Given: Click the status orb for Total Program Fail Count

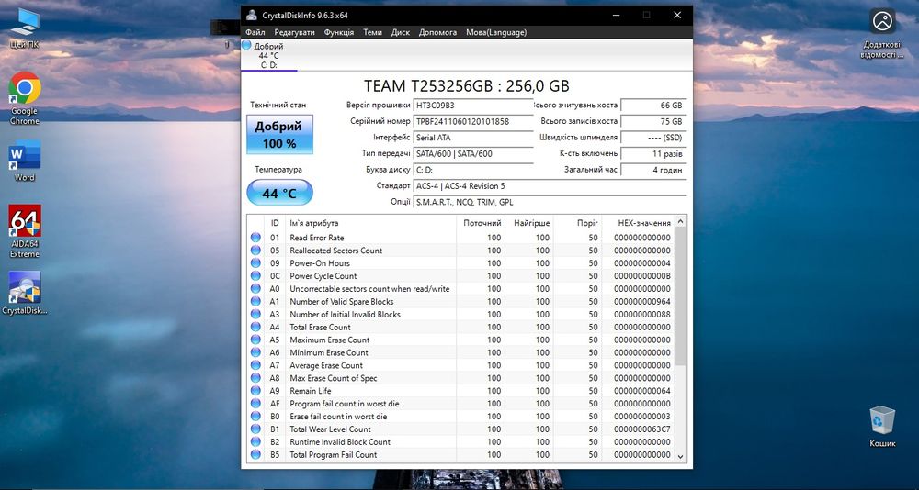Looking at the screenshot, I should point(255,455).
